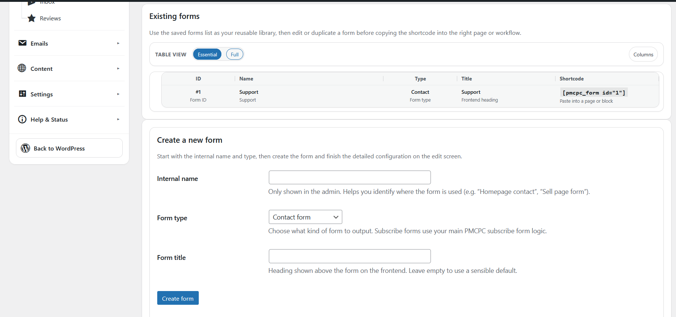676x317 pixels.
Task: Expand the Help & Status menu arrow
Action: pyautogui.click(x=118, y=119)
